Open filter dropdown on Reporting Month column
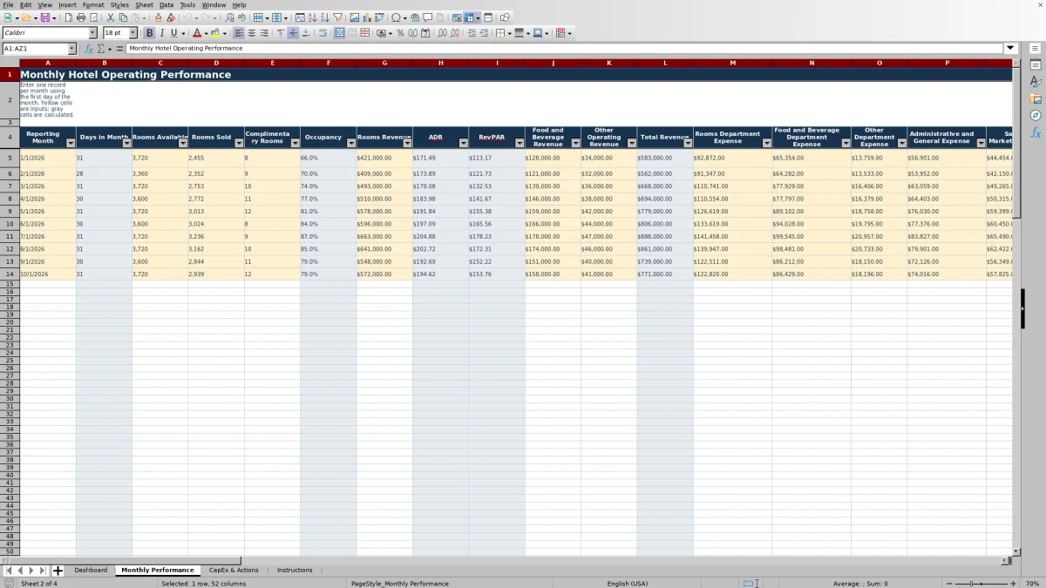The height and width of the screenshot is (588, 1046). (x=71, y=143)
